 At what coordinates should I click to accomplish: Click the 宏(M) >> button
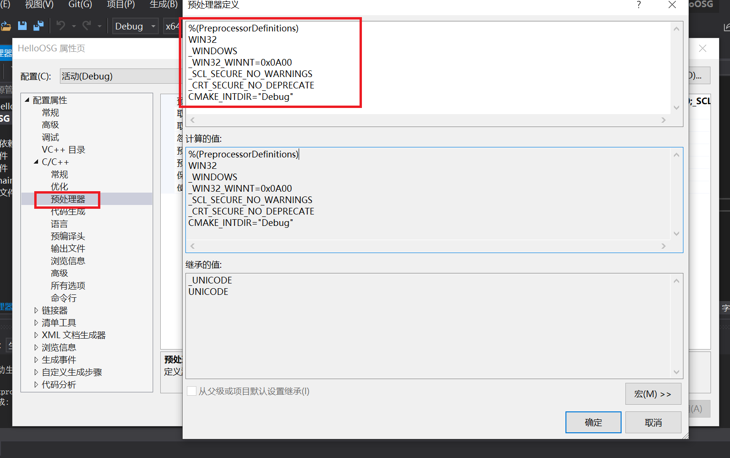pyautogui.click(x=653, y=394)
